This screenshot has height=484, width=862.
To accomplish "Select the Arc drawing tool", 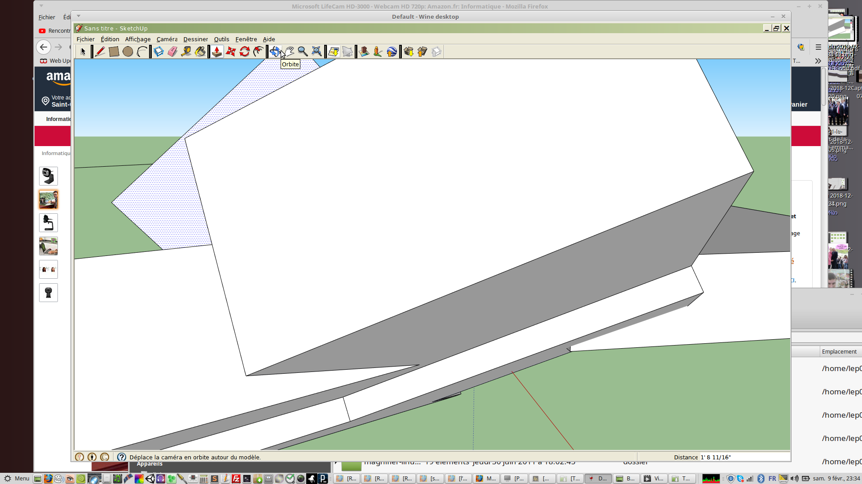I will (x=142, y=52).
